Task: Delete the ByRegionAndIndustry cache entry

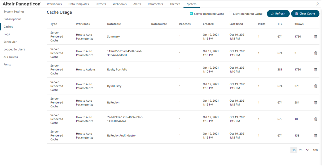Action: [x=316, y=135]
